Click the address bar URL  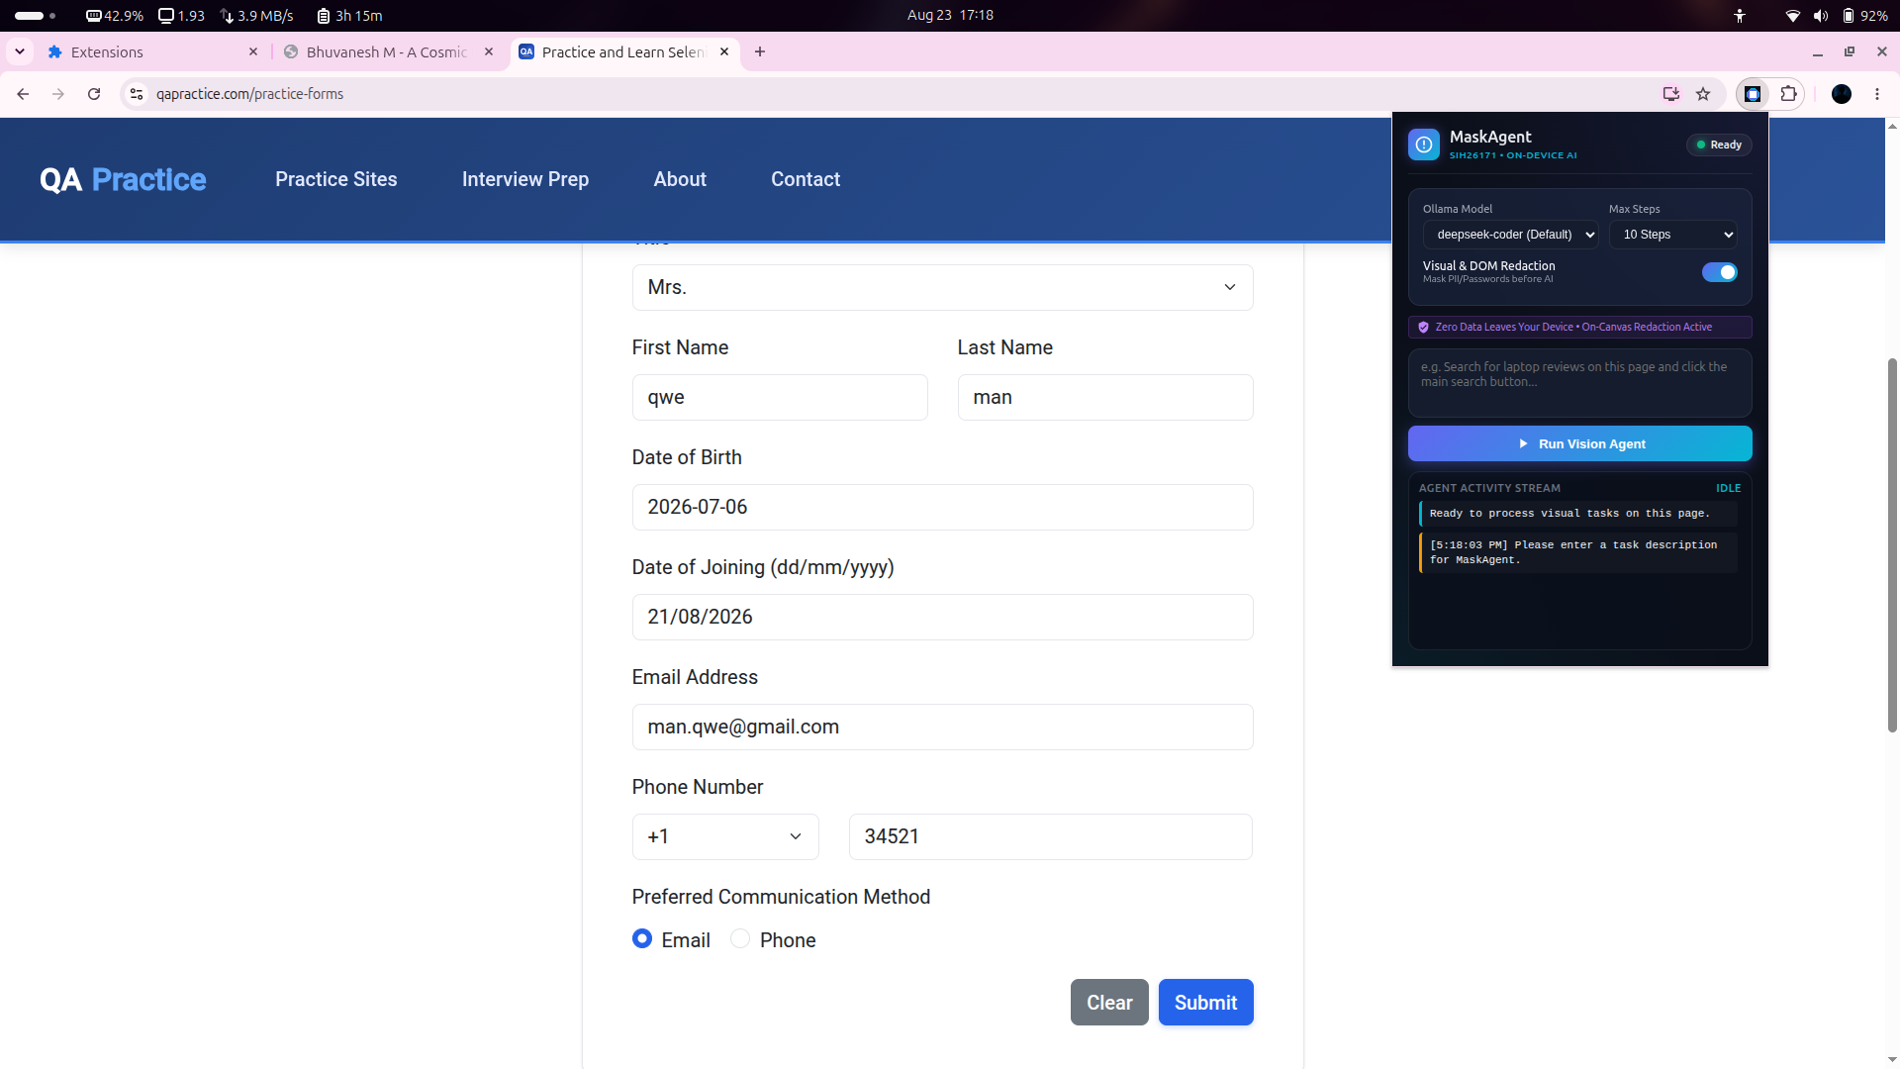click(249, 94)
